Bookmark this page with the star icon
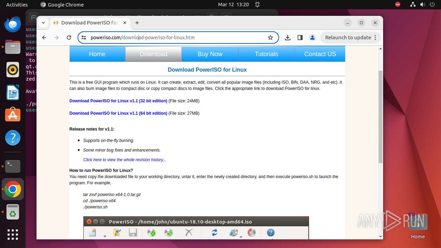This screenshot has height=248, width=441. coord(270,38)
